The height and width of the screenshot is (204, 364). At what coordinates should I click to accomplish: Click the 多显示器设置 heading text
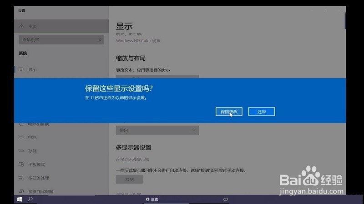coord(134,147)
